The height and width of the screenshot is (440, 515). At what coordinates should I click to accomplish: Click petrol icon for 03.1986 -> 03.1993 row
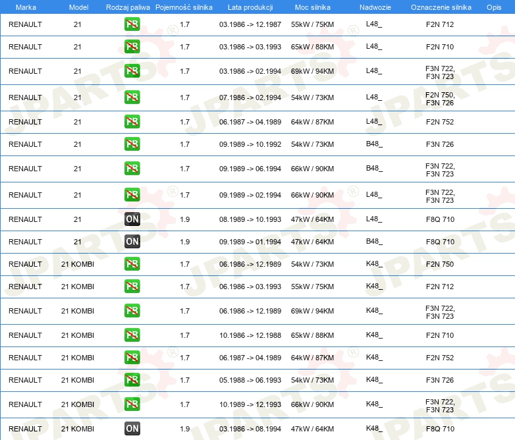coord(132,47)
